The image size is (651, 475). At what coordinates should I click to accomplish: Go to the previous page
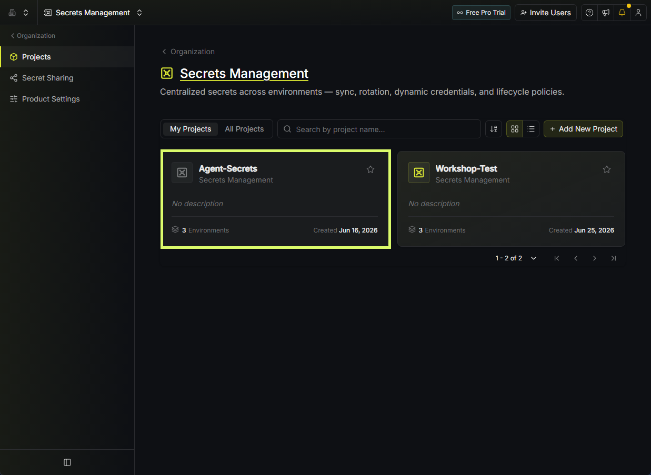pyautogui.click(x=576, y=258)
